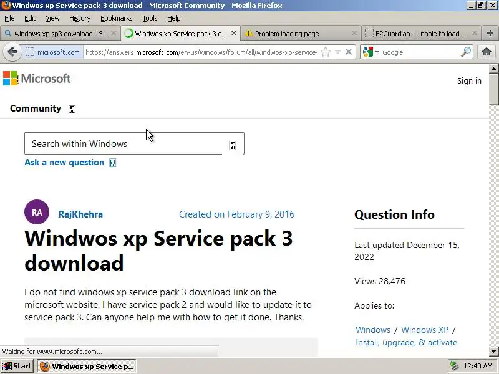Open the Bookmarks menu
Image resolution: width=499 pixels, height=374 pixels.
click(x=117, y=18)
